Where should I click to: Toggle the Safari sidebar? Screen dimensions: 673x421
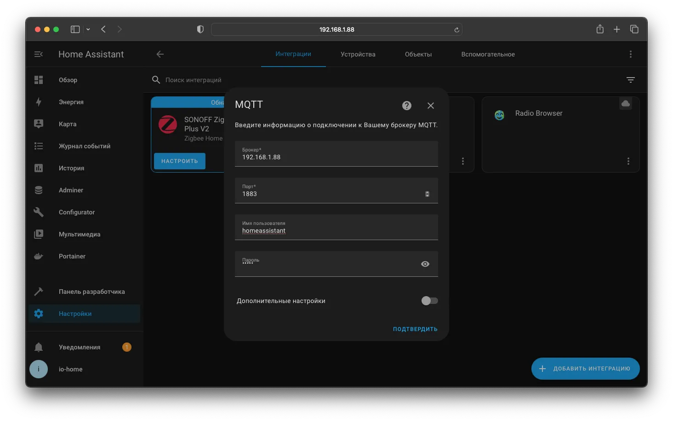click(x=75, y=29)
